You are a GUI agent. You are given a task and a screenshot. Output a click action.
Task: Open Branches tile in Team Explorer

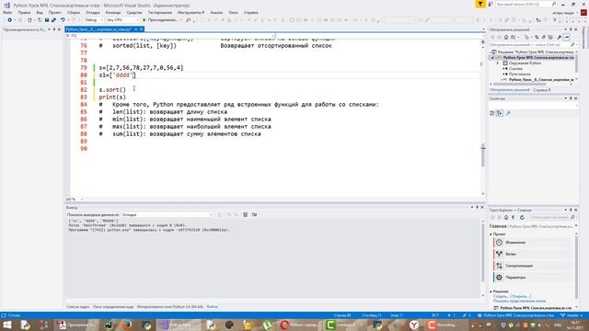[533, 254]
